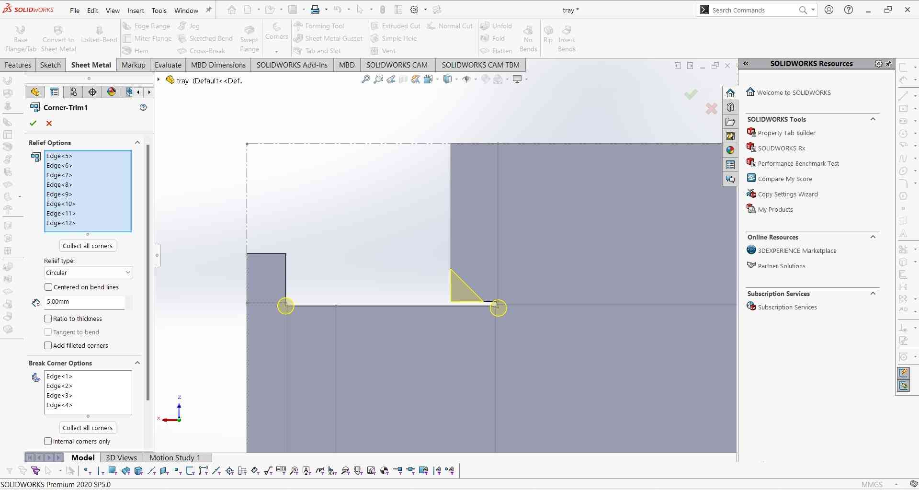Screen dimensions: 919x490
Task: Click the PropertyManager vertical scrollbar
Action: click(148, 272)
